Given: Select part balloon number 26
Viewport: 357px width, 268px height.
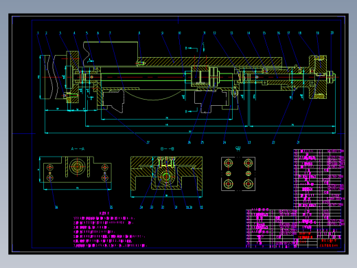Looking at the screenshot, I should point(189,142).
